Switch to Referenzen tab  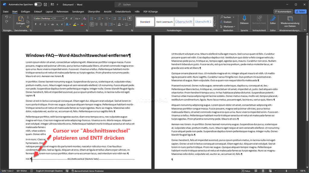[62, 12]
